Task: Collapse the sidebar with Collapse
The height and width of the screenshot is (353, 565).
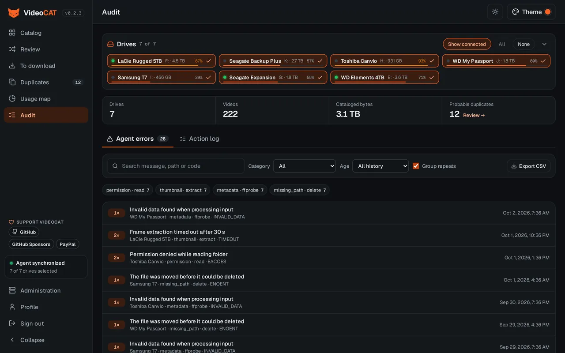Action: pyautogui.click(x=46, y=340)
